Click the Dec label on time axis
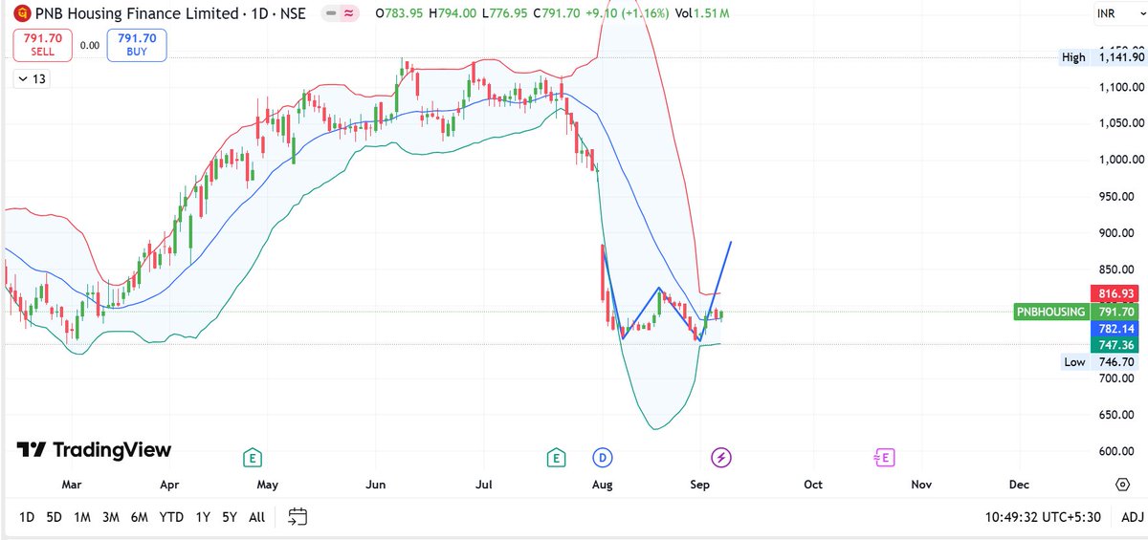 1020,485
